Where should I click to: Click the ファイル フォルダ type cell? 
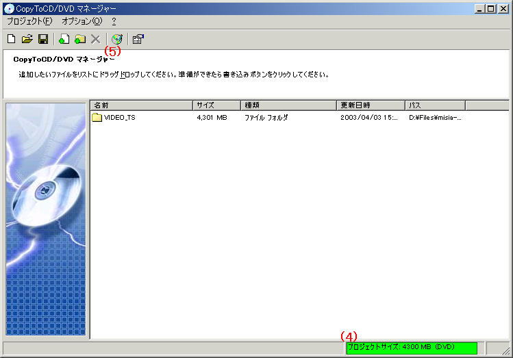point(266,117)
